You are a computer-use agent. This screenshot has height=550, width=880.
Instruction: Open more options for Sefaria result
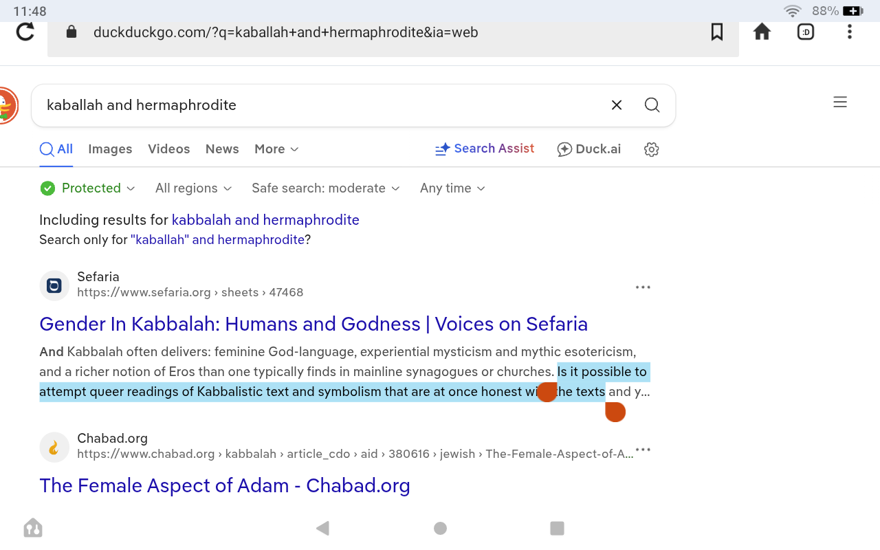(x=643, y=287)
